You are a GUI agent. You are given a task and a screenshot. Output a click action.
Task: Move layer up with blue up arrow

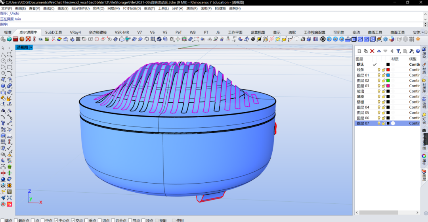(x=379, y=51)
